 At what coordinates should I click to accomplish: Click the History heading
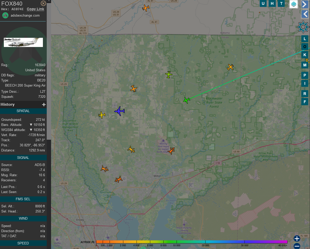pyautogui.click(x=8, y=104)
